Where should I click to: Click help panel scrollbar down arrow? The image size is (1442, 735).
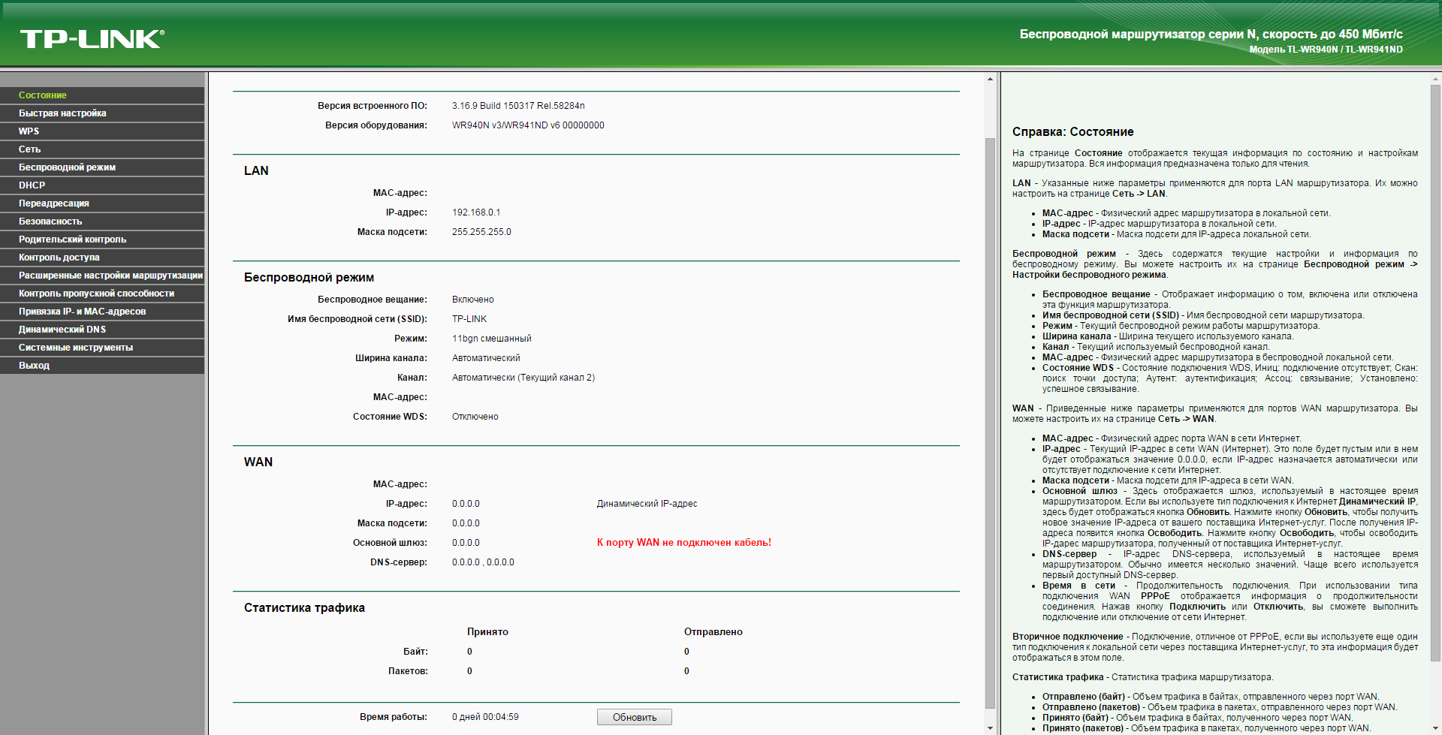1436,728
